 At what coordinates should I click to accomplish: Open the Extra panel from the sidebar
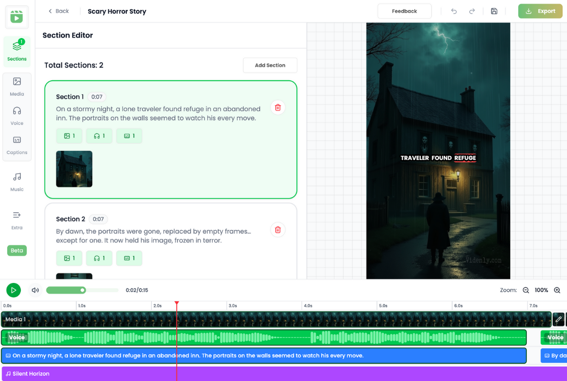click(x=17, y=218)
